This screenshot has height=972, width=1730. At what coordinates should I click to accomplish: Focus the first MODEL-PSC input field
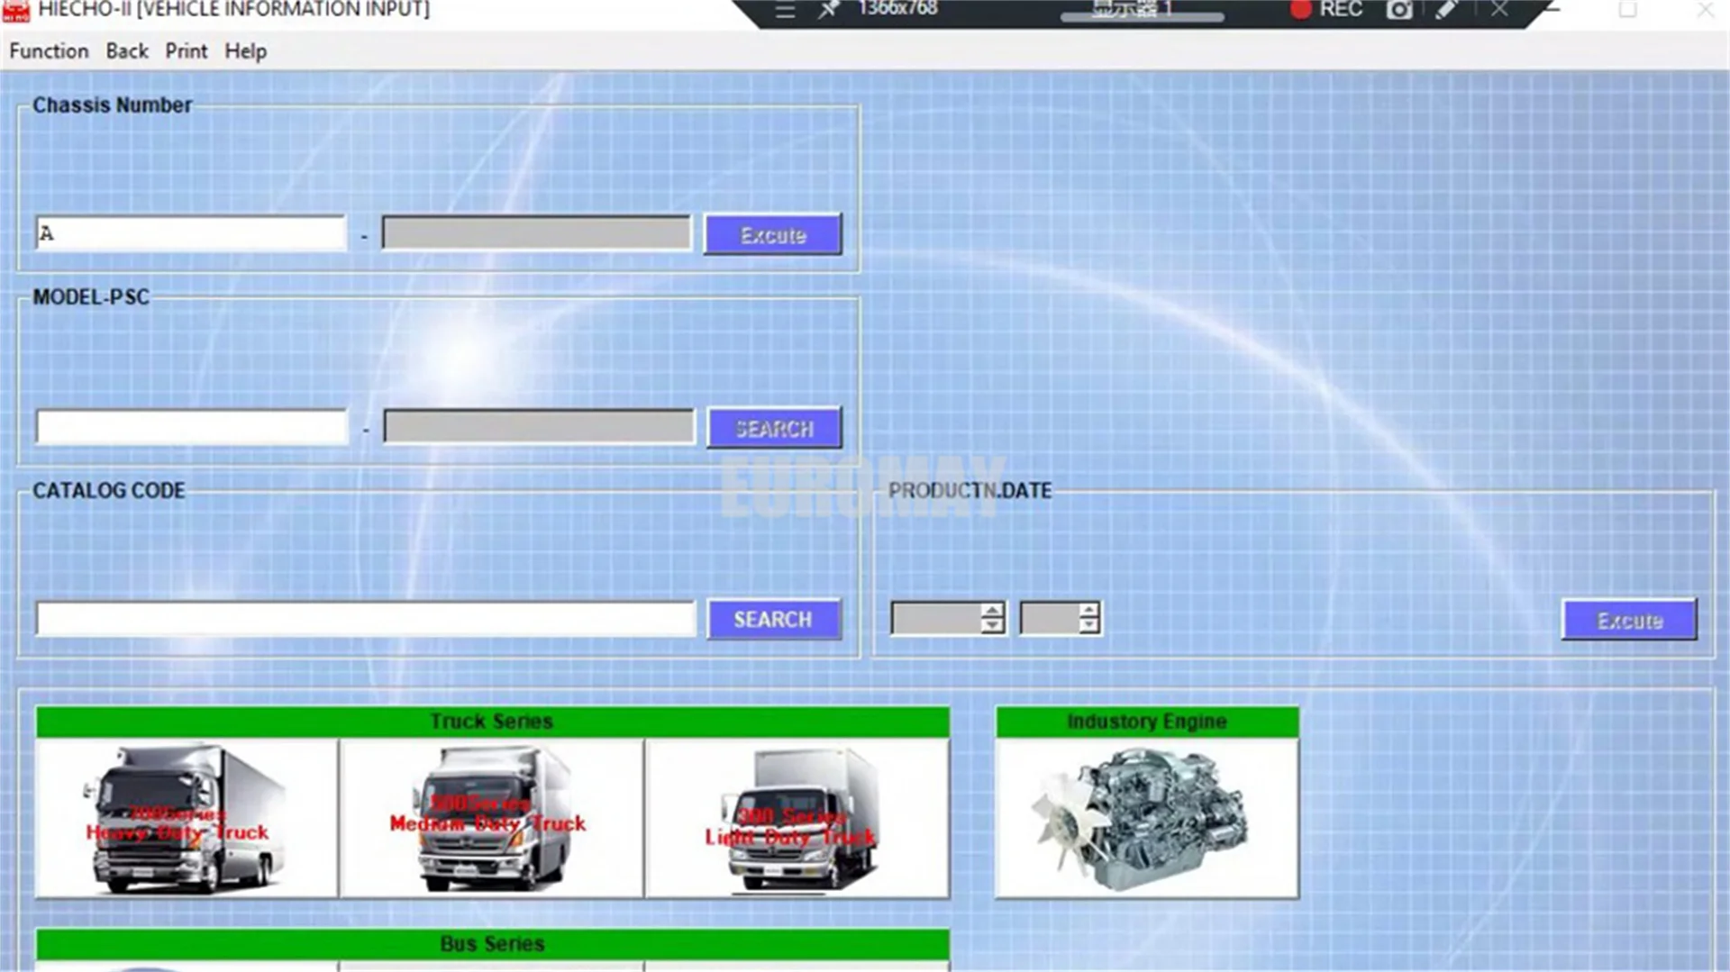[x=192, y=427]
